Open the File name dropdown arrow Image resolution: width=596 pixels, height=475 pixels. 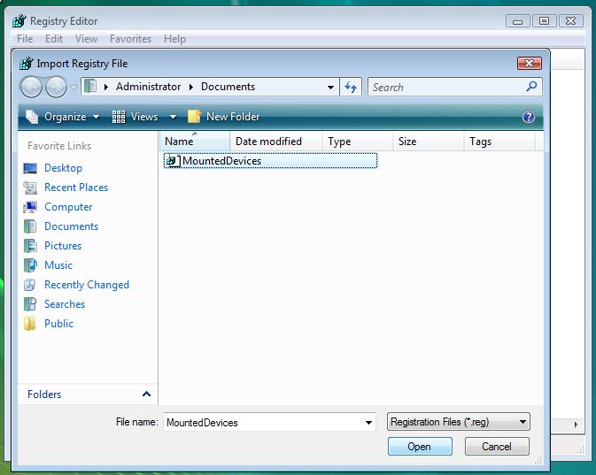(368, 423)
